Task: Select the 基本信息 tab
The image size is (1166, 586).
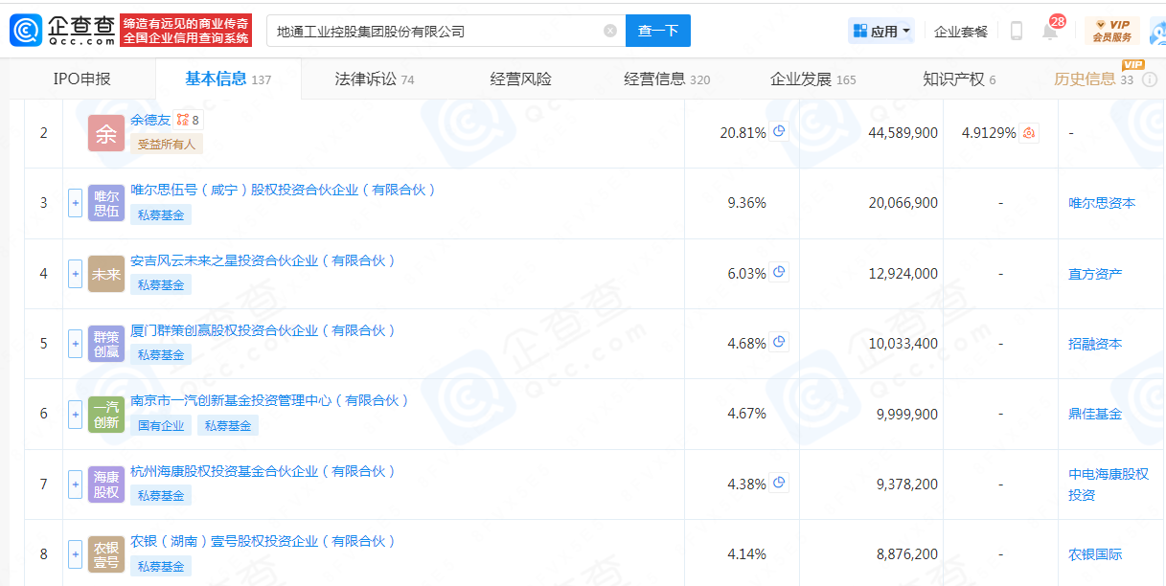Action: coord(228,79)
